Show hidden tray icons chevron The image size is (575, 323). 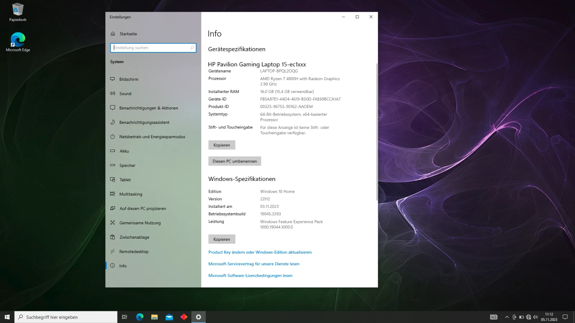507,317
